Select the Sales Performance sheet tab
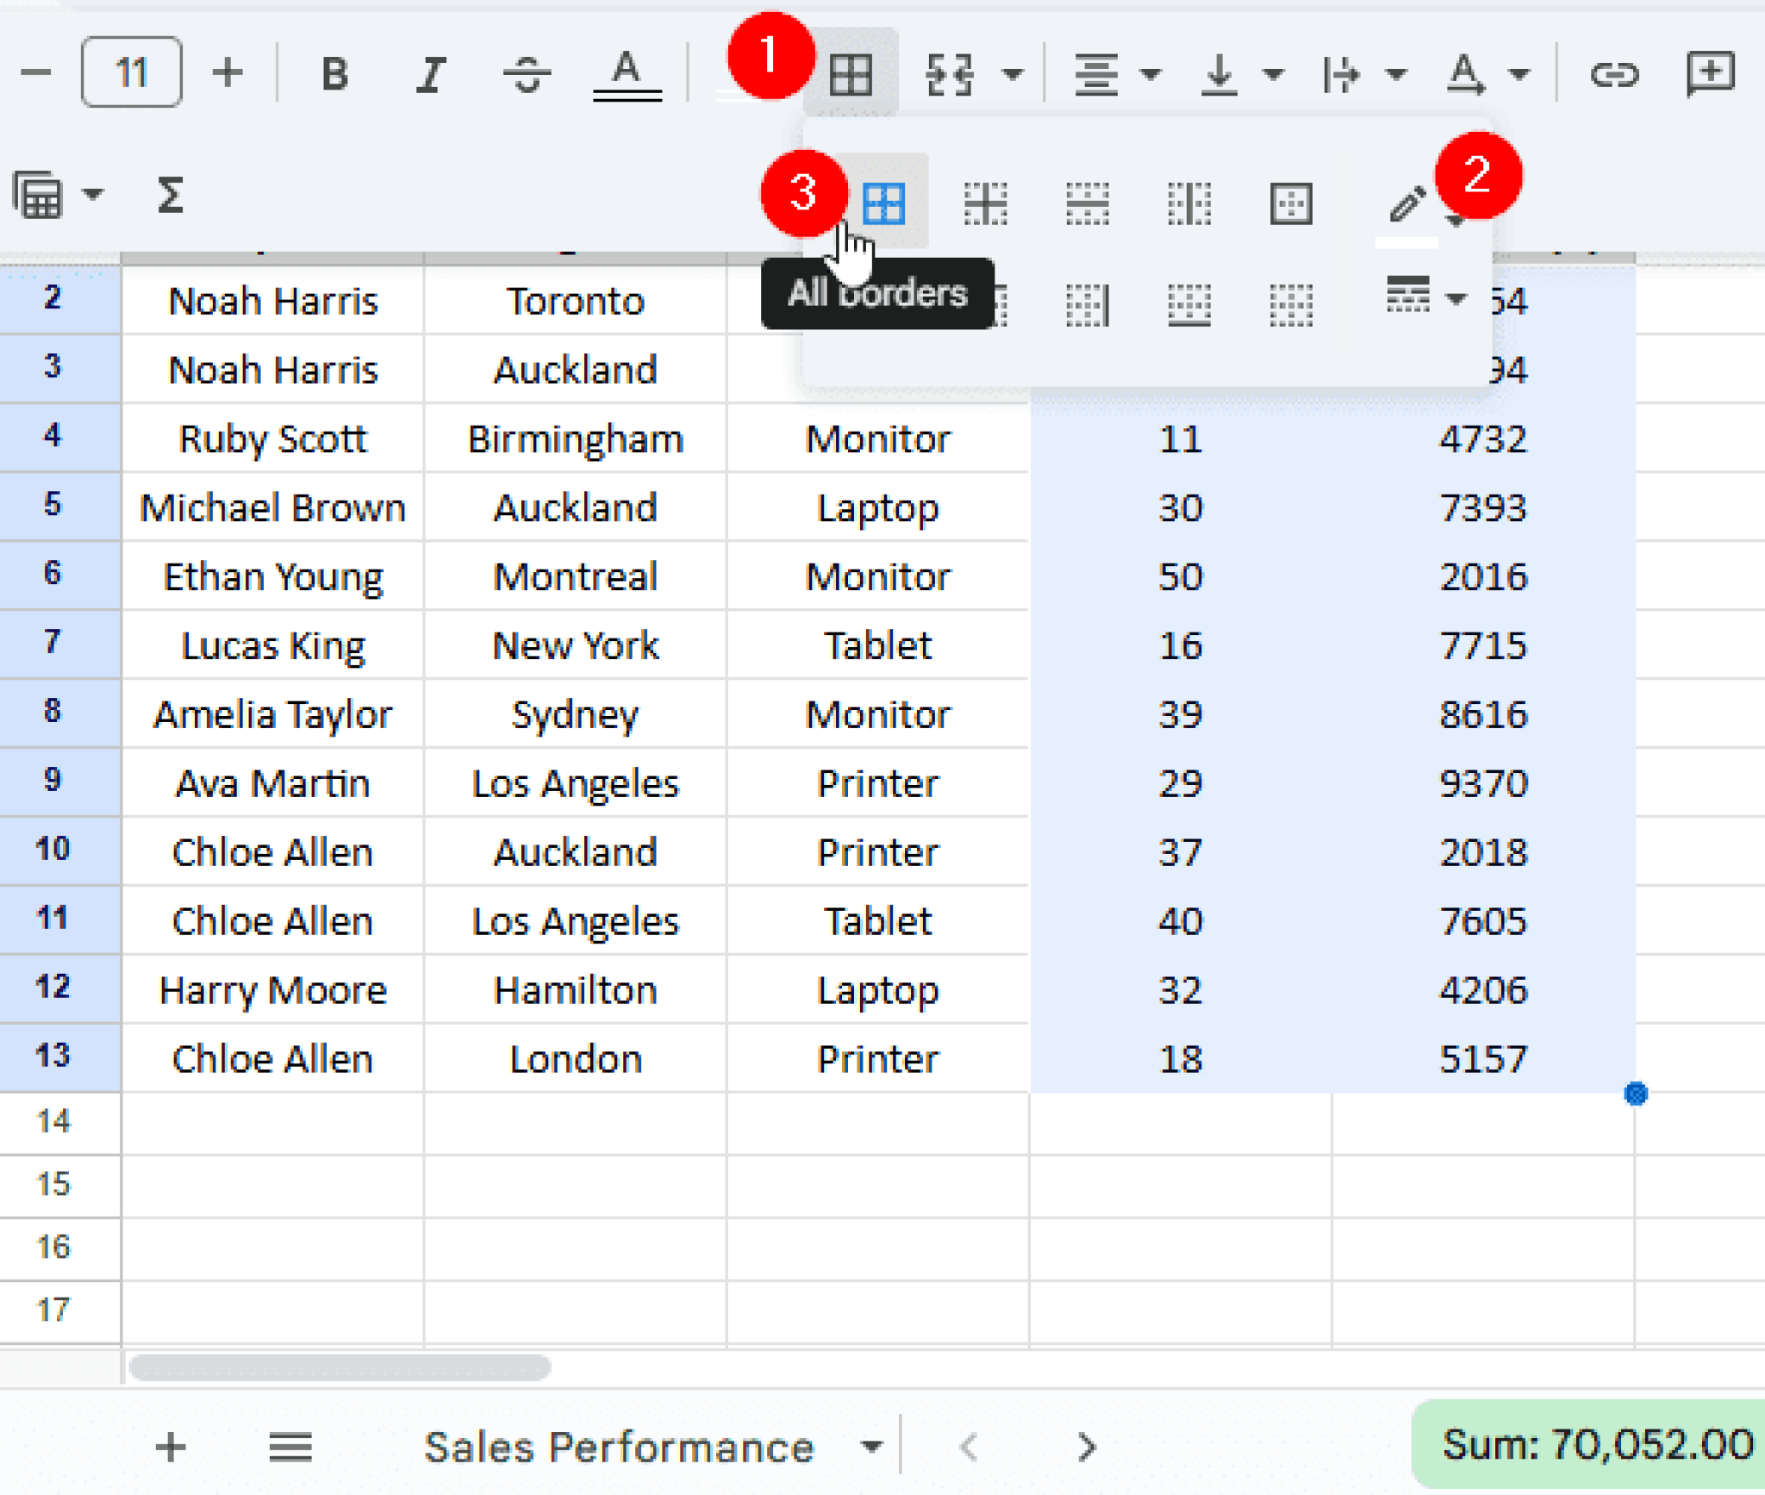The height and width of the screenshot is (1495, 1765). 616,1448
